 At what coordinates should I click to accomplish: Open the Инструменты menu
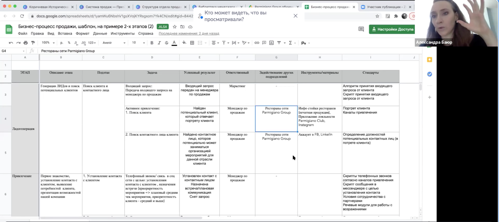[x=123, y=33]
